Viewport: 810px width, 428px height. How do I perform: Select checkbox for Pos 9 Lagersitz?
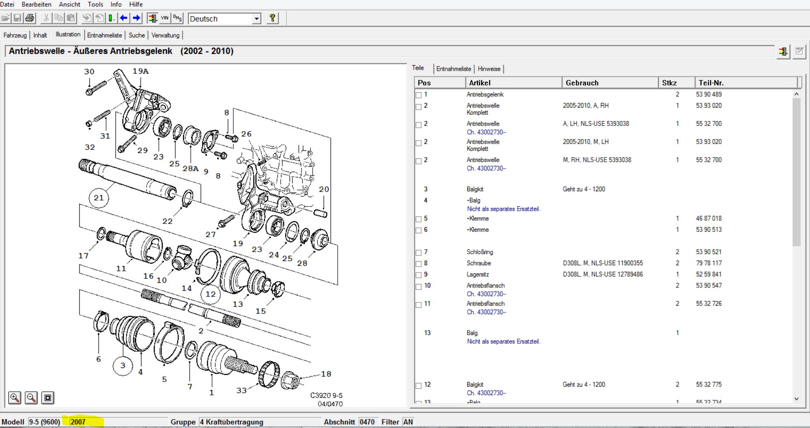[419, 276]
